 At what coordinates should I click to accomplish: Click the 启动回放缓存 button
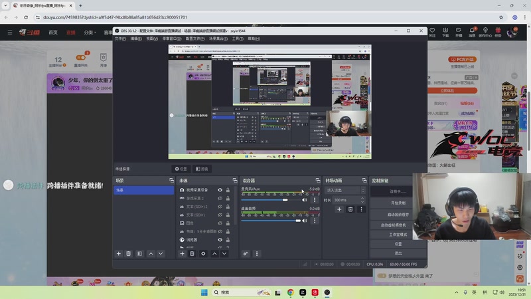[398, 215]
